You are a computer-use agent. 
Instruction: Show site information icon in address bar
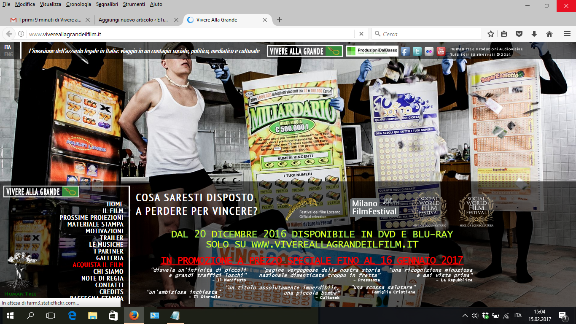click(21, 34)
